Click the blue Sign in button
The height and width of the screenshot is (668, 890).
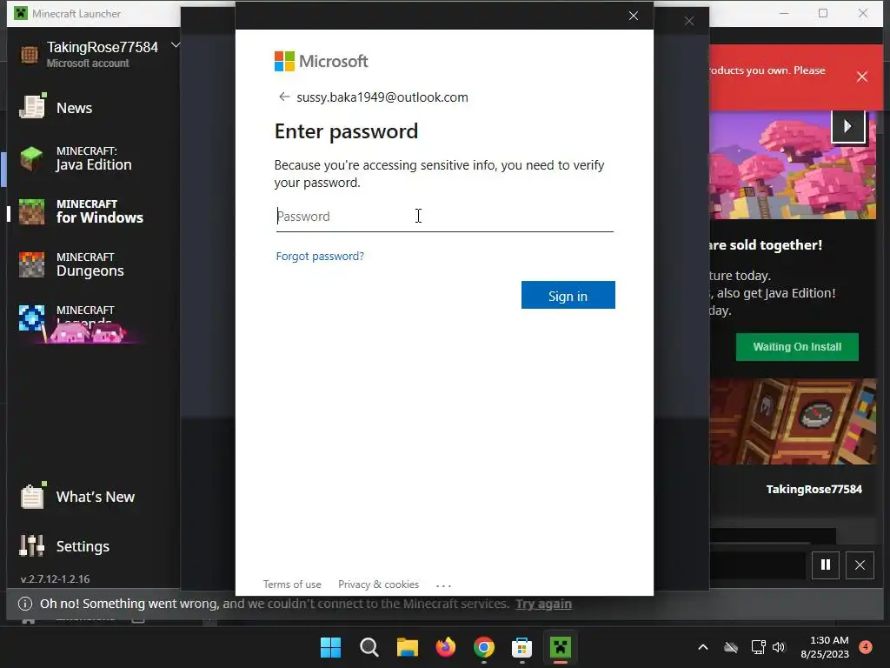[568, 296]
